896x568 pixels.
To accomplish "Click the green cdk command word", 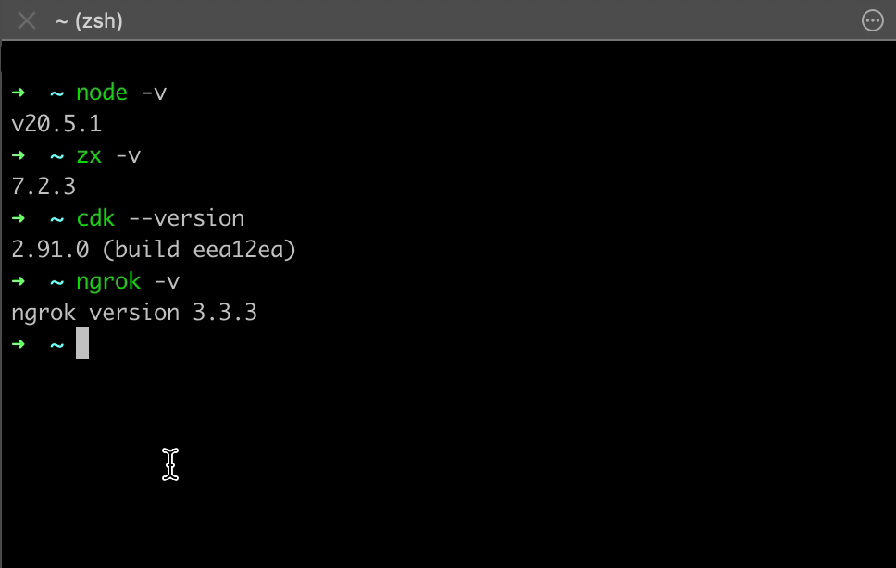I will point(95,218).
